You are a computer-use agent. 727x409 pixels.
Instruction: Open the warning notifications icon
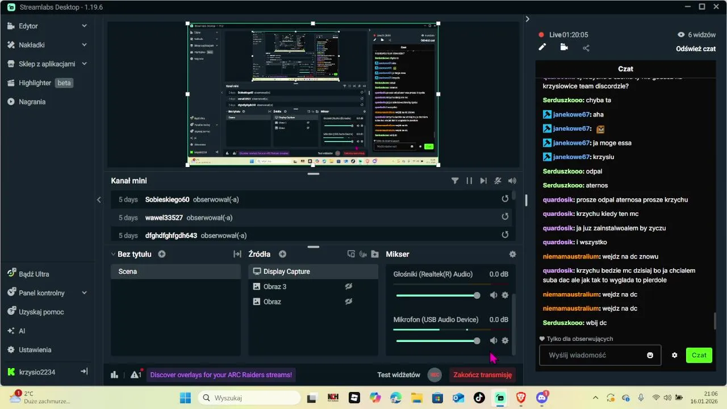pyautogui.click(x=136, y=374)
